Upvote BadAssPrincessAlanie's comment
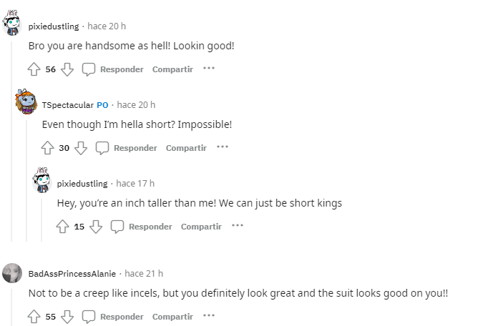 [x=34, y=317]
